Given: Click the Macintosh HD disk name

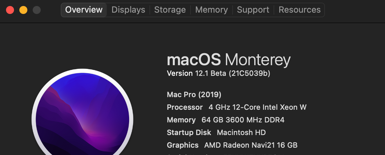Looking at the screenshot, I should pyautogui.click(x=241, y=133).
